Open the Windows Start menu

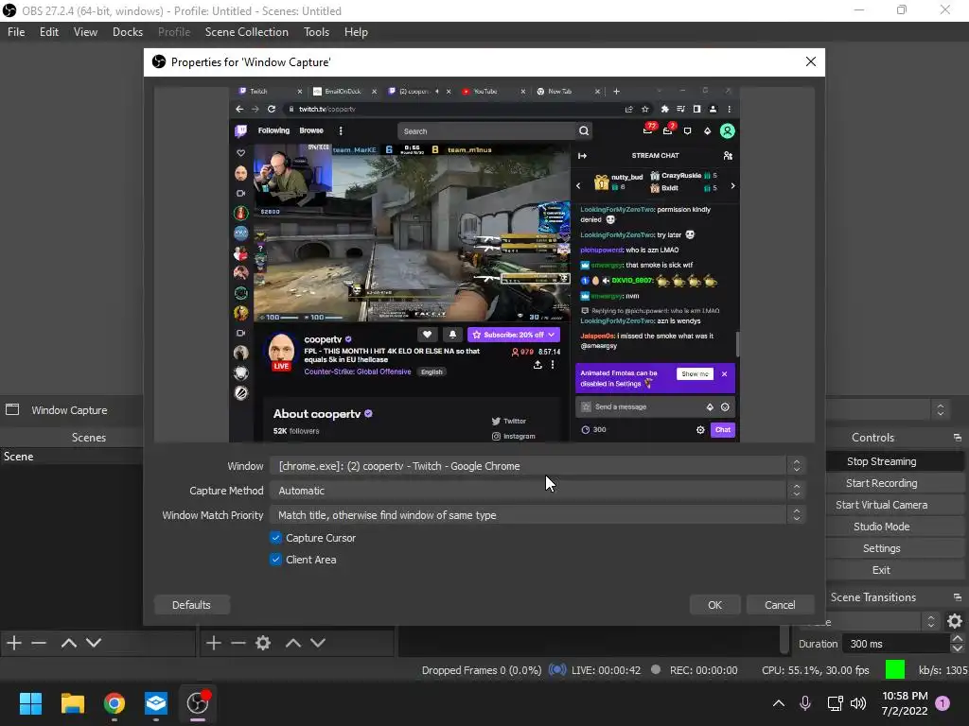click(x=30, y=703)
